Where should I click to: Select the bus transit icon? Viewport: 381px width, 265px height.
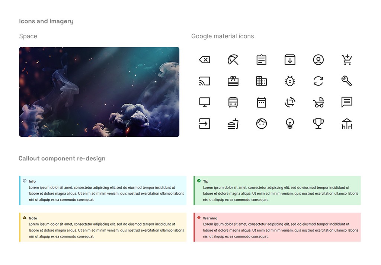point(233,102)
